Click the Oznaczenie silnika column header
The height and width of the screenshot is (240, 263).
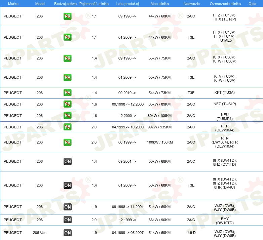[225, 4]
